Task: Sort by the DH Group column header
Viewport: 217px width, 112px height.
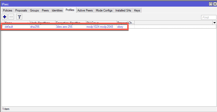Action: coord(101,23)
